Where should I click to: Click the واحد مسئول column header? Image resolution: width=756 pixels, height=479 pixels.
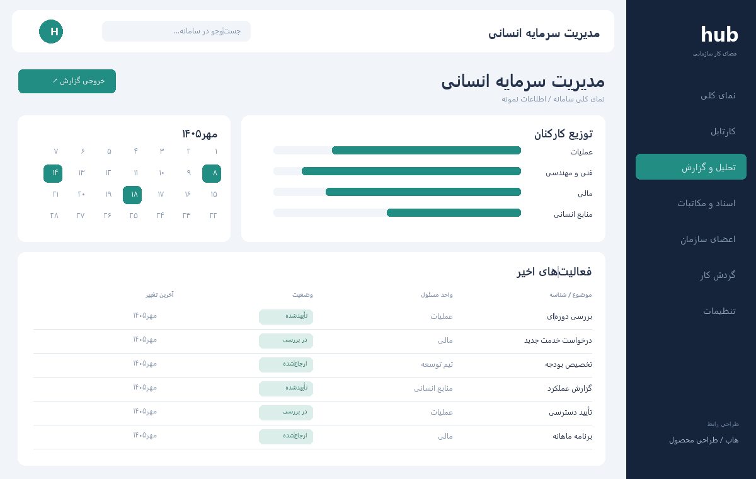click(437, 295)
